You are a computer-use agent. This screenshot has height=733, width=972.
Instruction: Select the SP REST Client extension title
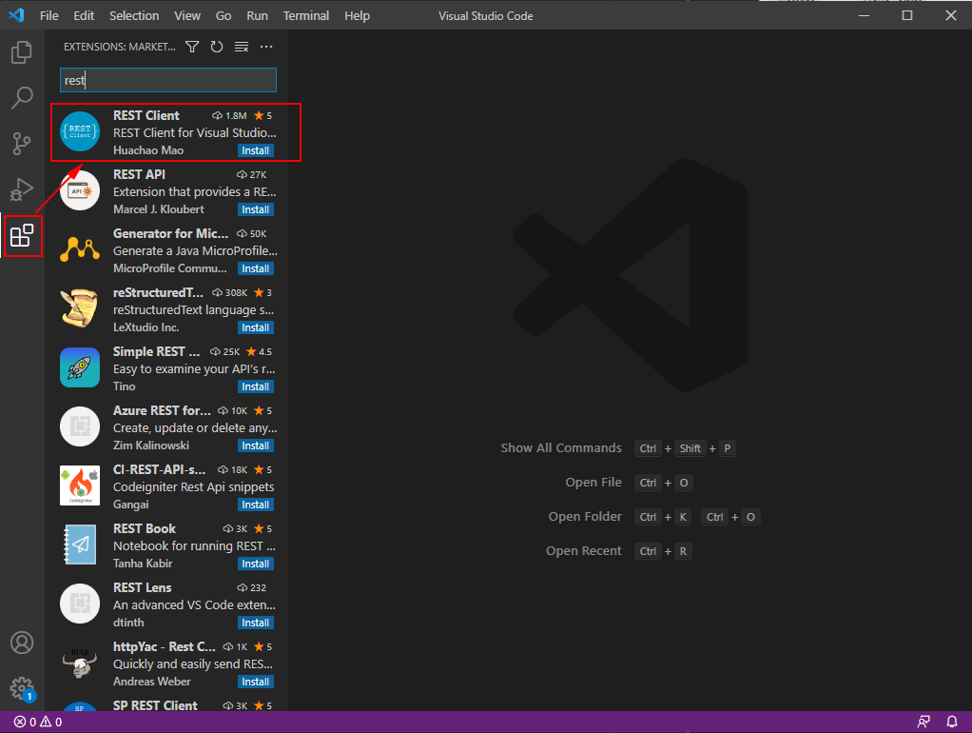[x=155, y=705]
